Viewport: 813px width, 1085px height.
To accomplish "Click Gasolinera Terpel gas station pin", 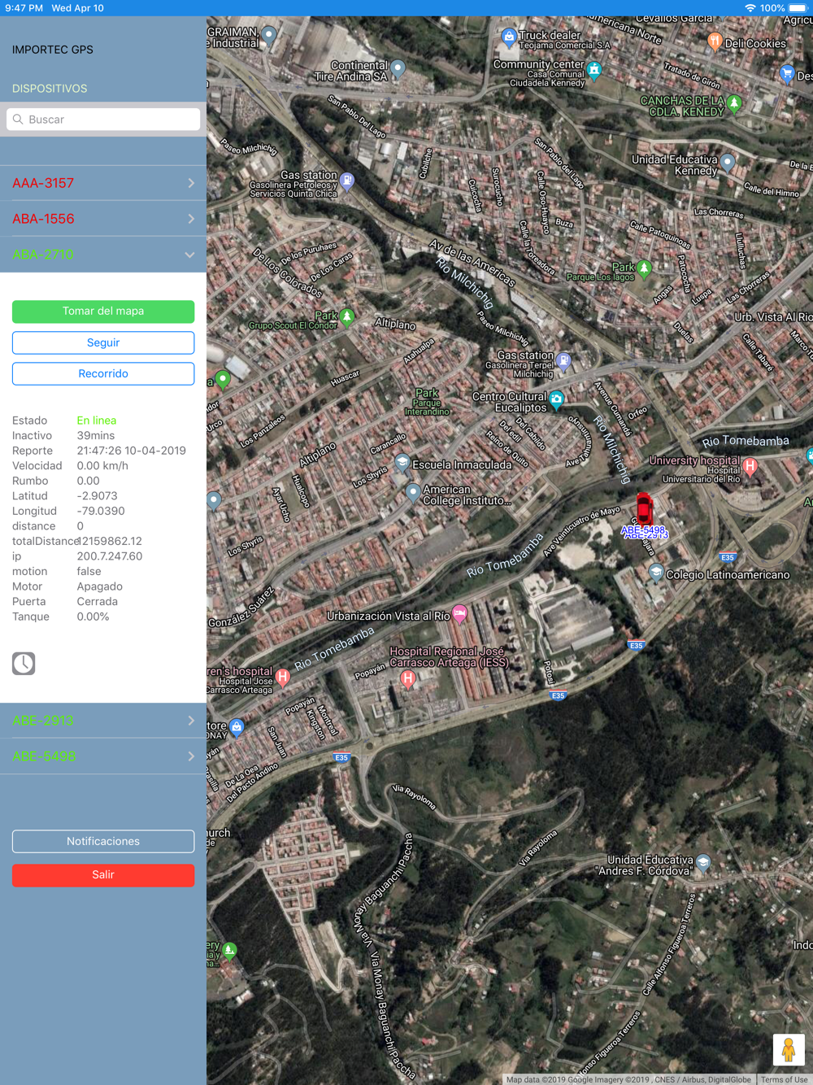I will [563, 360].
